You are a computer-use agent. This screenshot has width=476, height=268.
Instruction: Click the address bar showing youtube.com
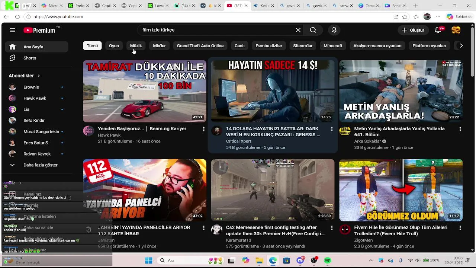click(208, 17)
